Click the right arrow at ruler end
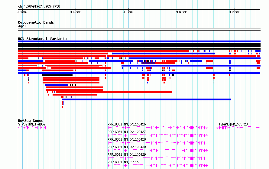 point(260,10)
